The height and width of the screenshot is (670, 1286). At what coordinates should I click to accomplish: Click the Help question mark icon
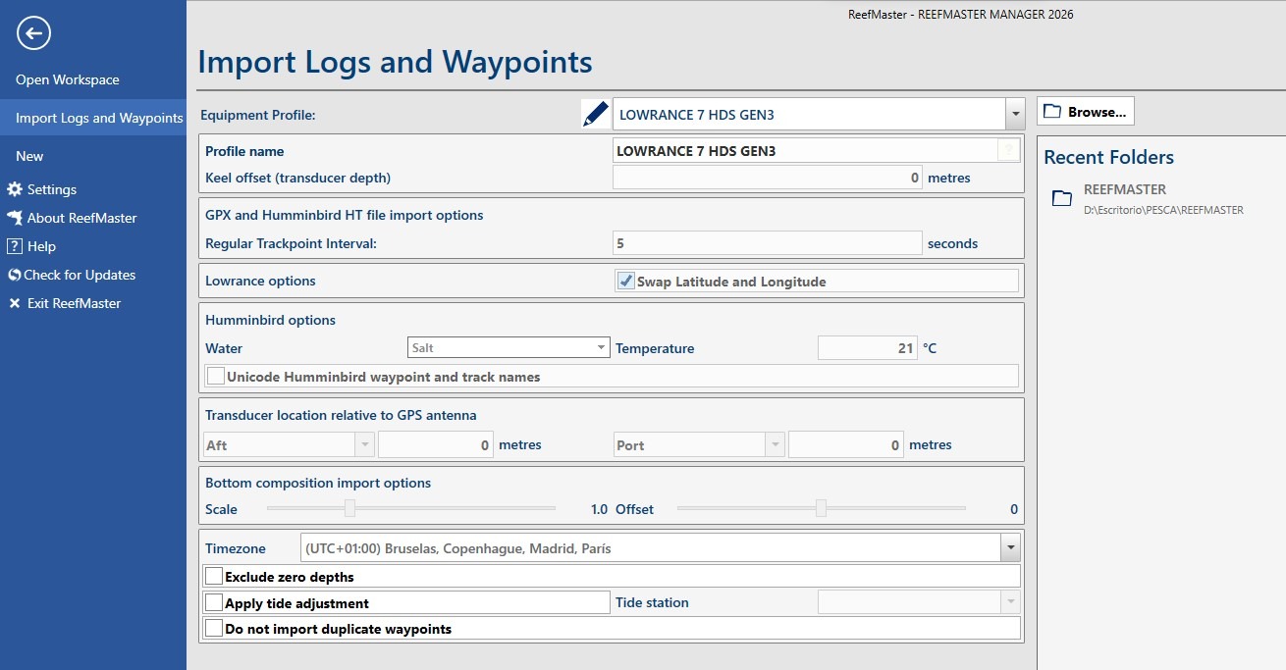[13, 246]
